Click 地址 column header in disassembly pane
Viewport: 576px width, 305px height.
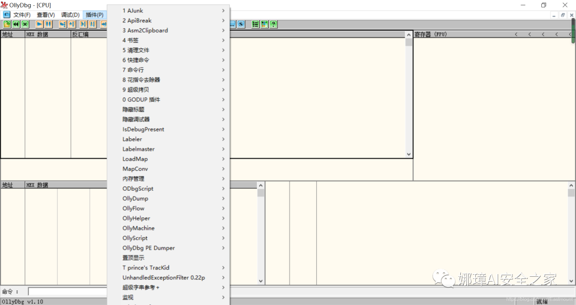(13, 35)
